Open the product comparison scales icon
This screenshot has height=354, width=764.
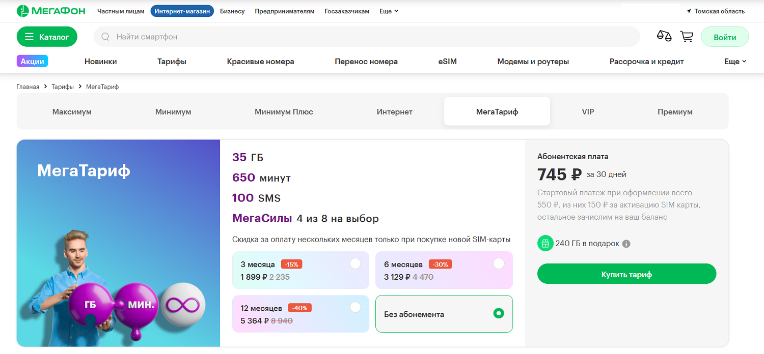coord(664,37)
